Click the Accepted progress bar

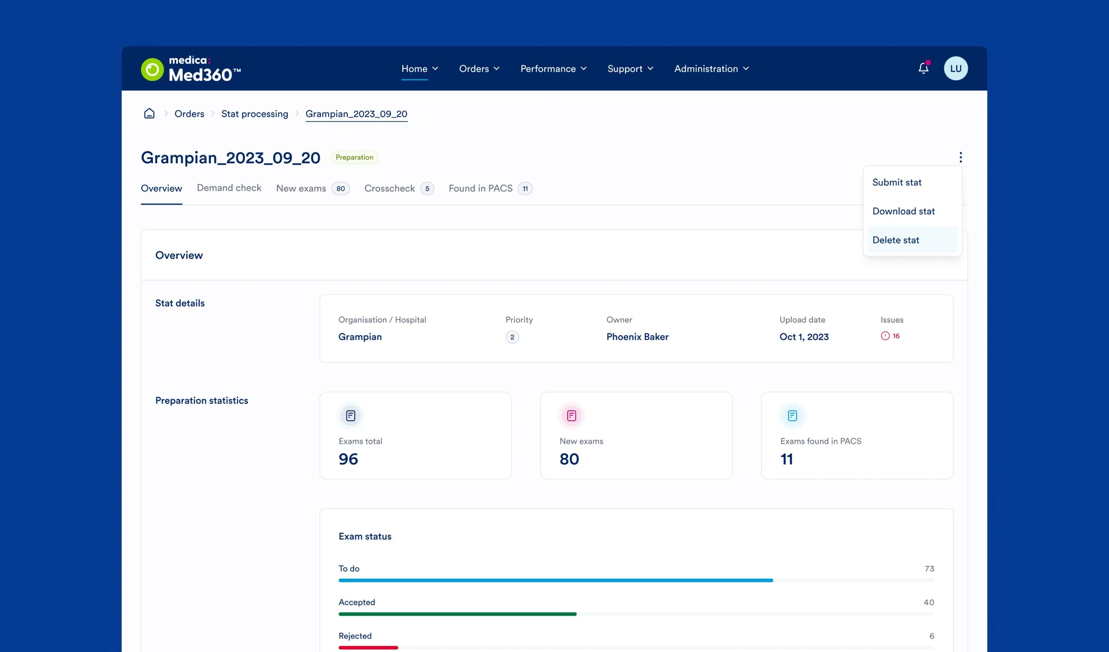636,614
